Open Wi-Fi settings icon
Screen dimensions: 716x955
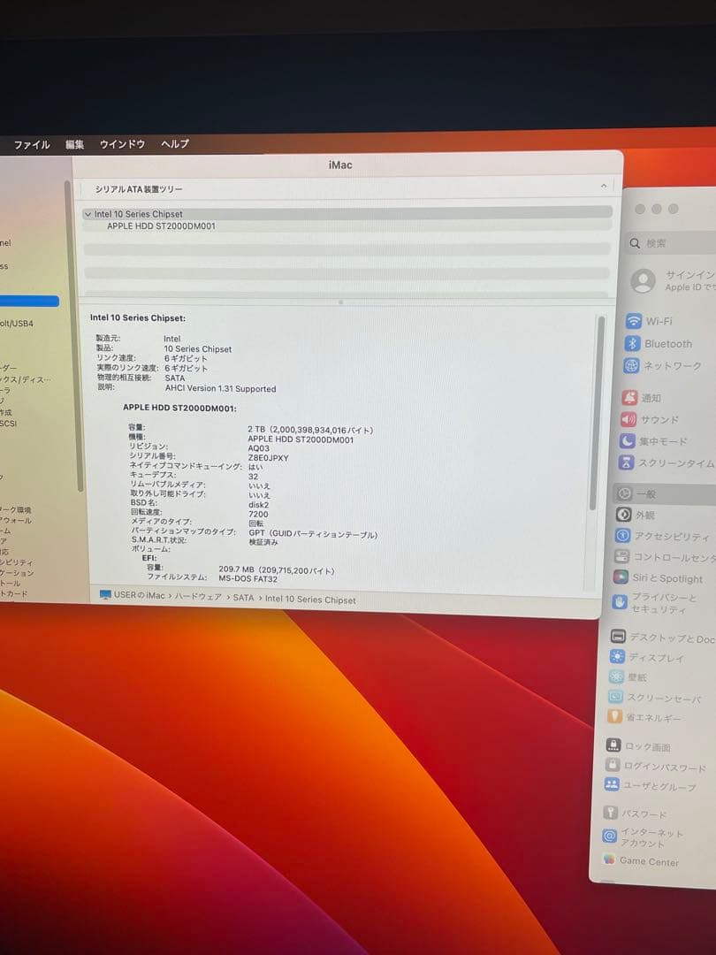(633, 321)
